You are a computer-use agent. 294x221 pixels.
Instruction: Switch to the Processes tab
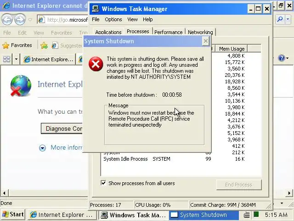138,31
